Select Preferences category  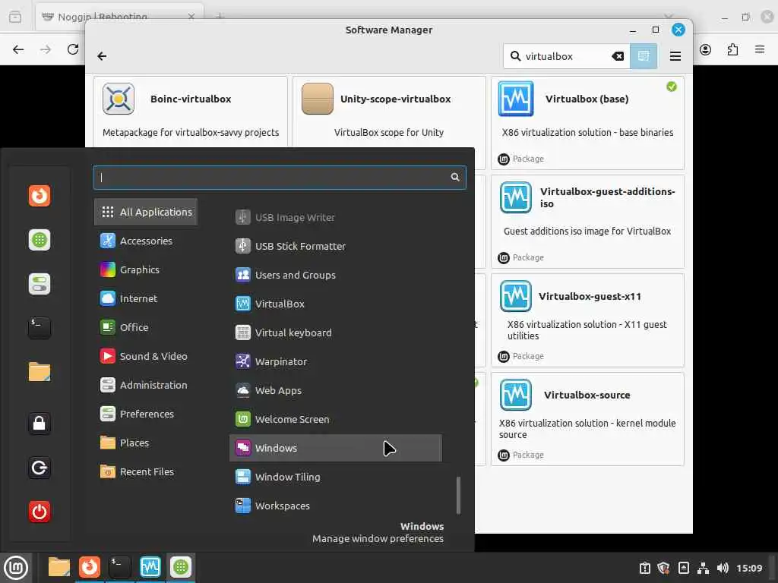pos(146,414)
